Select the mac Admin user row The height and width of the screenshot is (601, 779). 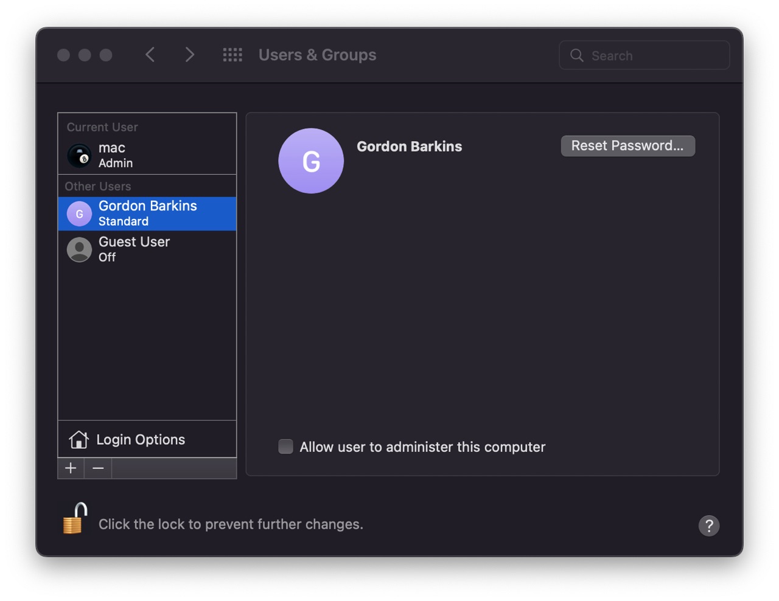(x=147, y=155)
